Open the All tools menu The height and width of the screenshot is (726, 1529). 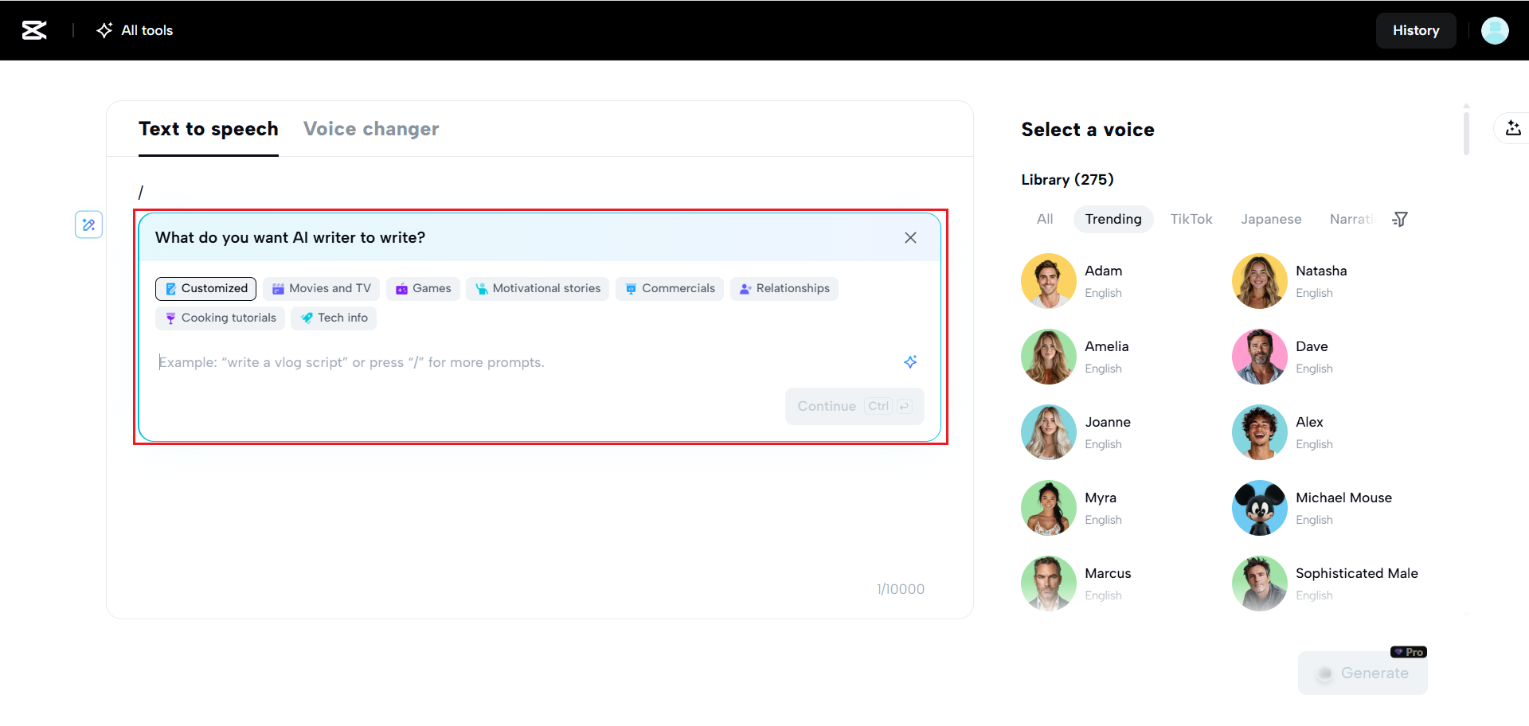(x=135, y=30)
